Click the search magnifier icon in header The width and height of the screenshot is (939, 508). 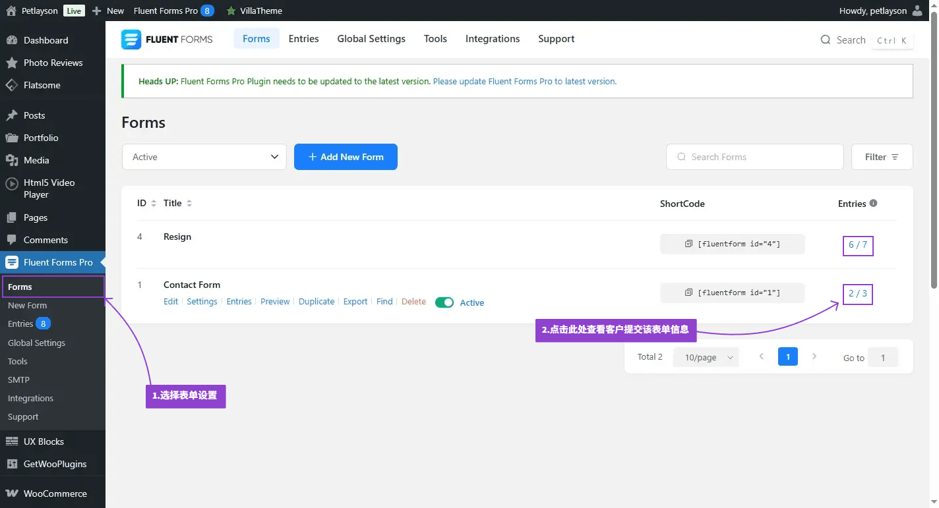[825, 40]
